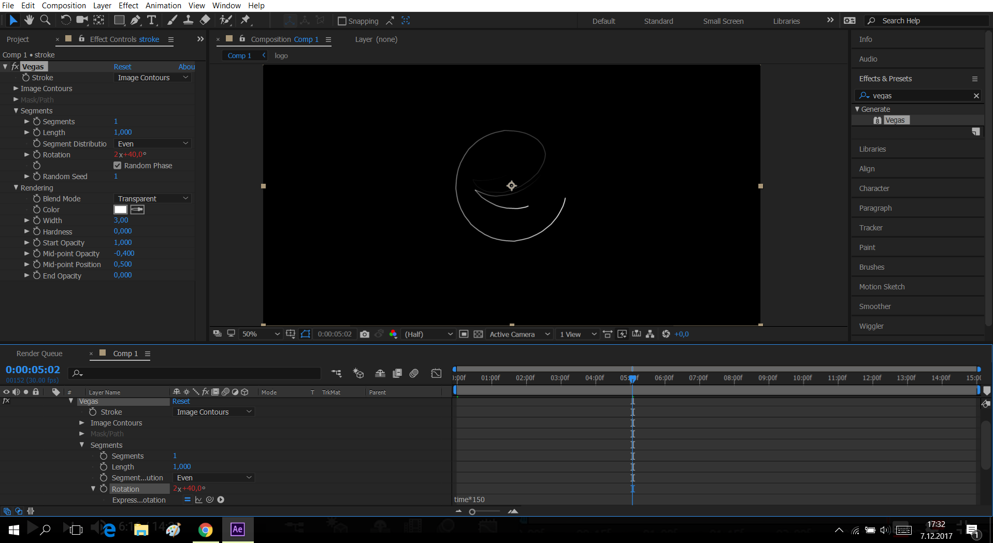This screenshot has height=543, width=993.
Task: Open Active Camera view dropdown
Action: [520, 334]
